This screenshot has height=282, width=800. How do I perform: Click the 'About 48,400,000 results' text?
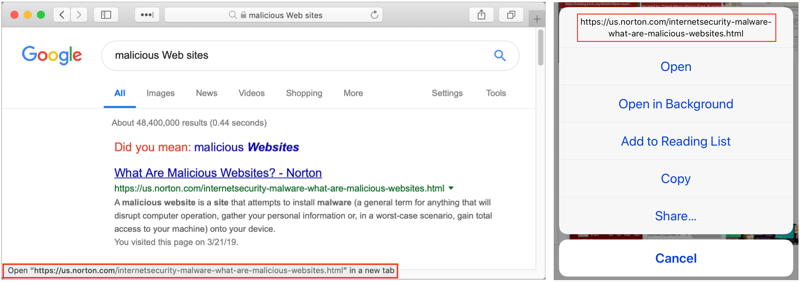tap(189, 123)
